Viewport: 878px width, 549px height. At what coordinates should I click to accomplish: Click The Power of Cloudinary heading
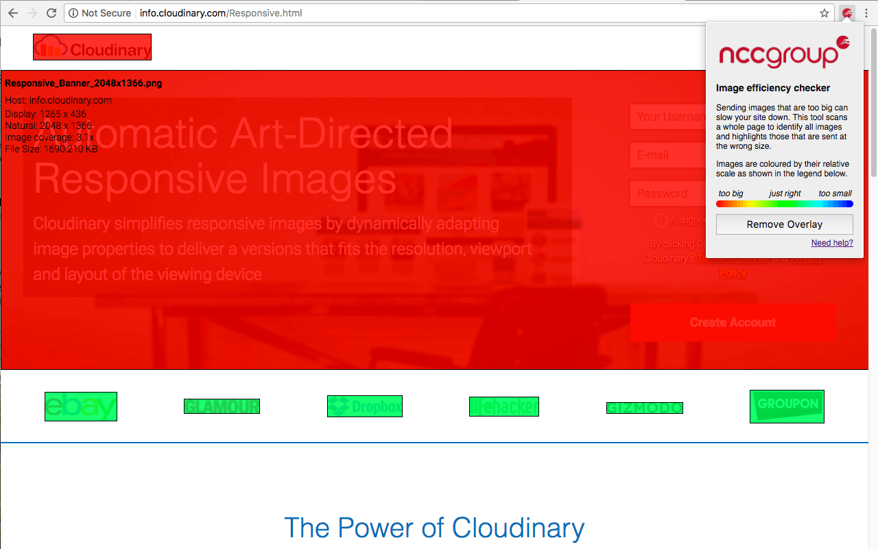point(434,528)
